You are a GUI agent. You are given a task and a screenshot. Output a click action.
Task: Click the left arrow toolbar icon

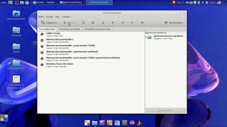click(x=123, y=23)
